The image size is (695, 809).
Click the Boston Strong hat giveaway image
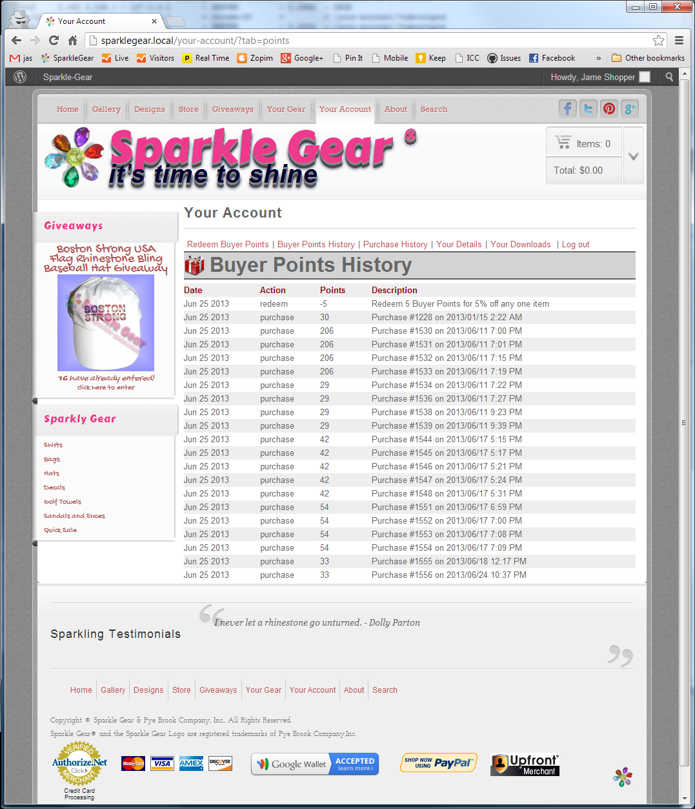106,322
